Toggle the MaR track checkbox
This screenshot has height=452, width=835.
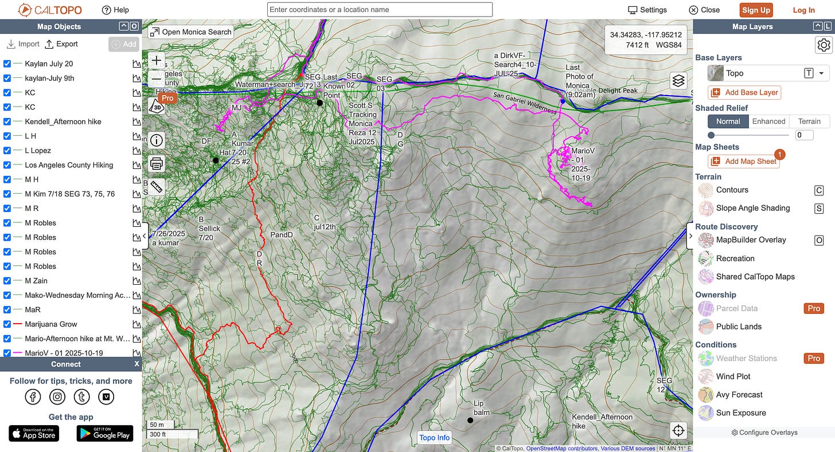click(7, 309)
